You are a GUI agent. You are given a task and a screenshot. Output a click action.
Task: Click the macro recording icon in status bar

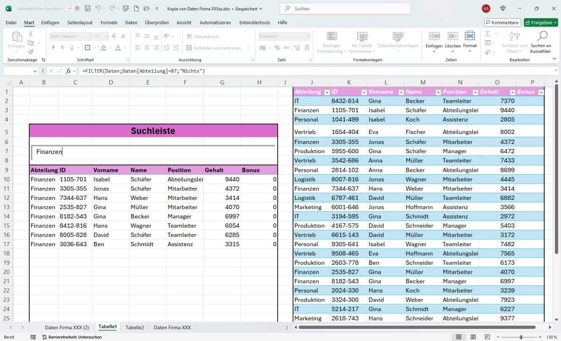point(33,337)
